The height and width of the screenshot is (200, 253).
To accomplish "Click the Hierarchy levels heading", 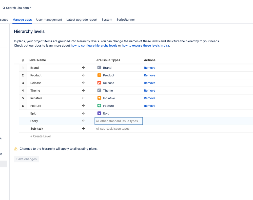I will coord(29,31).
